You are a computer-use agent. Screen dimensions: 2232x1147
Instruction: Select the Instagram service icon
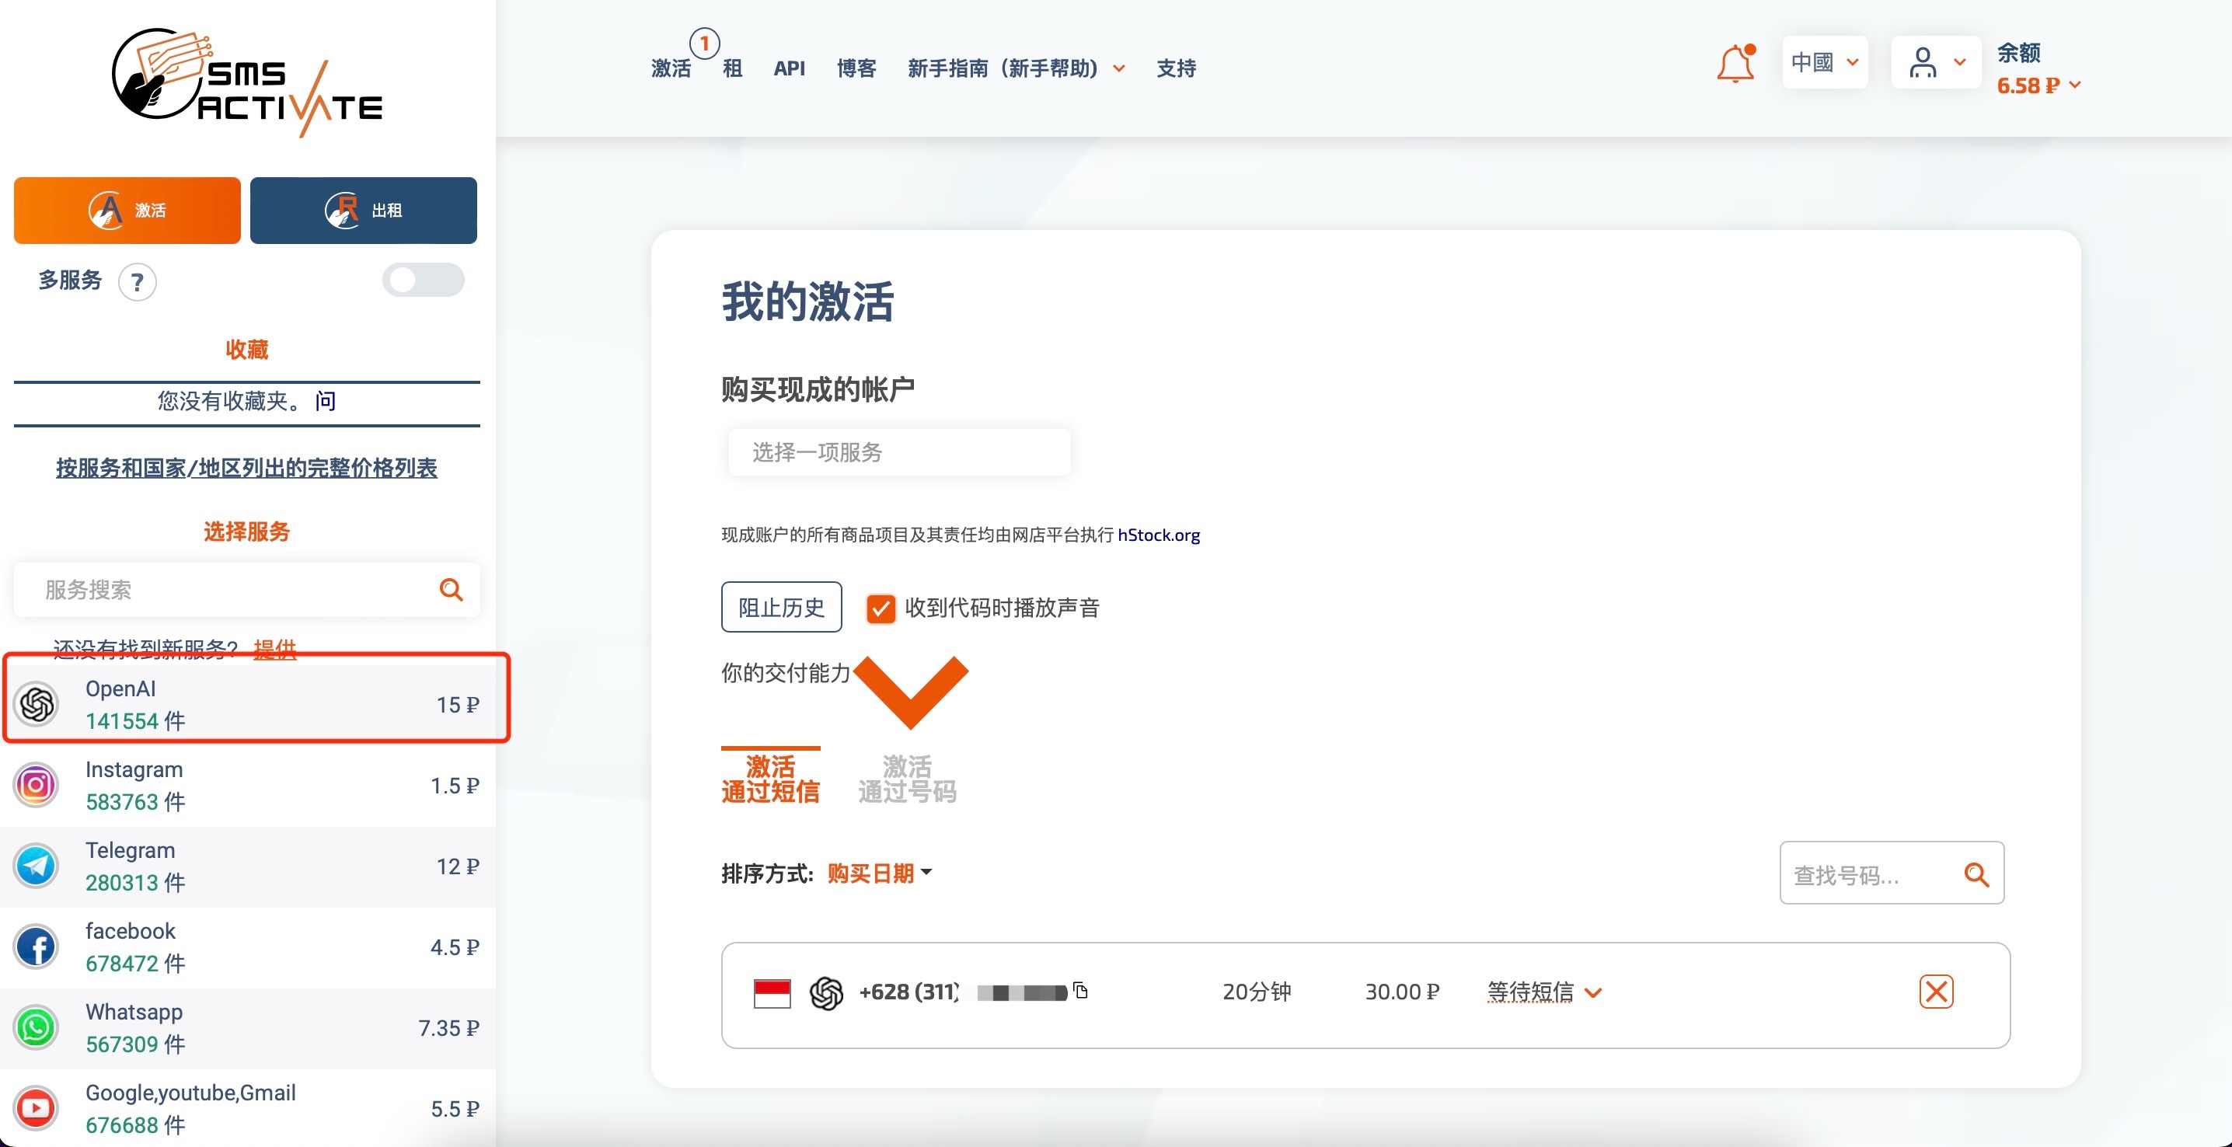point(36,784)
